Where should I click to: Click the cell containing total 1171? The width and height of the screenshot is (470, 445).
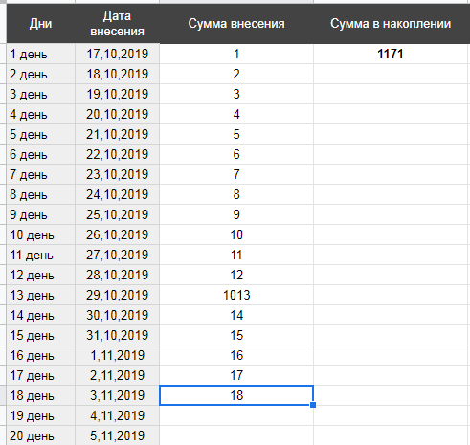(392, 54)
